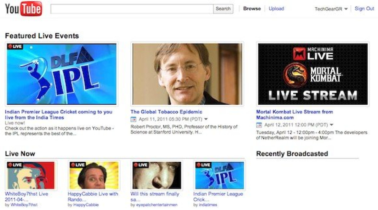Visit the indiatimes channel link
Screen dimensions: 378x210
click(208, 205)
